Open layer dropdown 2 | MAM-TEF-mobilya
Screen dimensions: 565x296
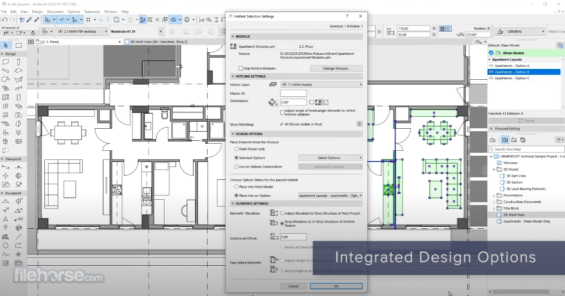tap(81, 32)
